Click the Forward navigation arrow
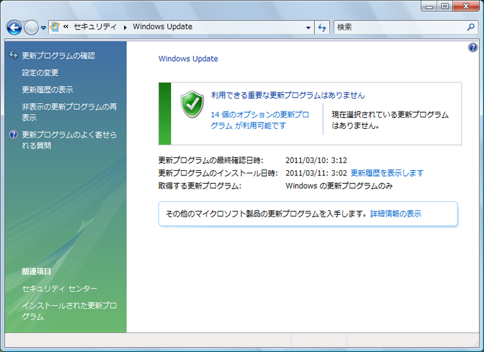The height and width of the screenshot is (352, 484). pyautogui.click(x=31, y=28)
